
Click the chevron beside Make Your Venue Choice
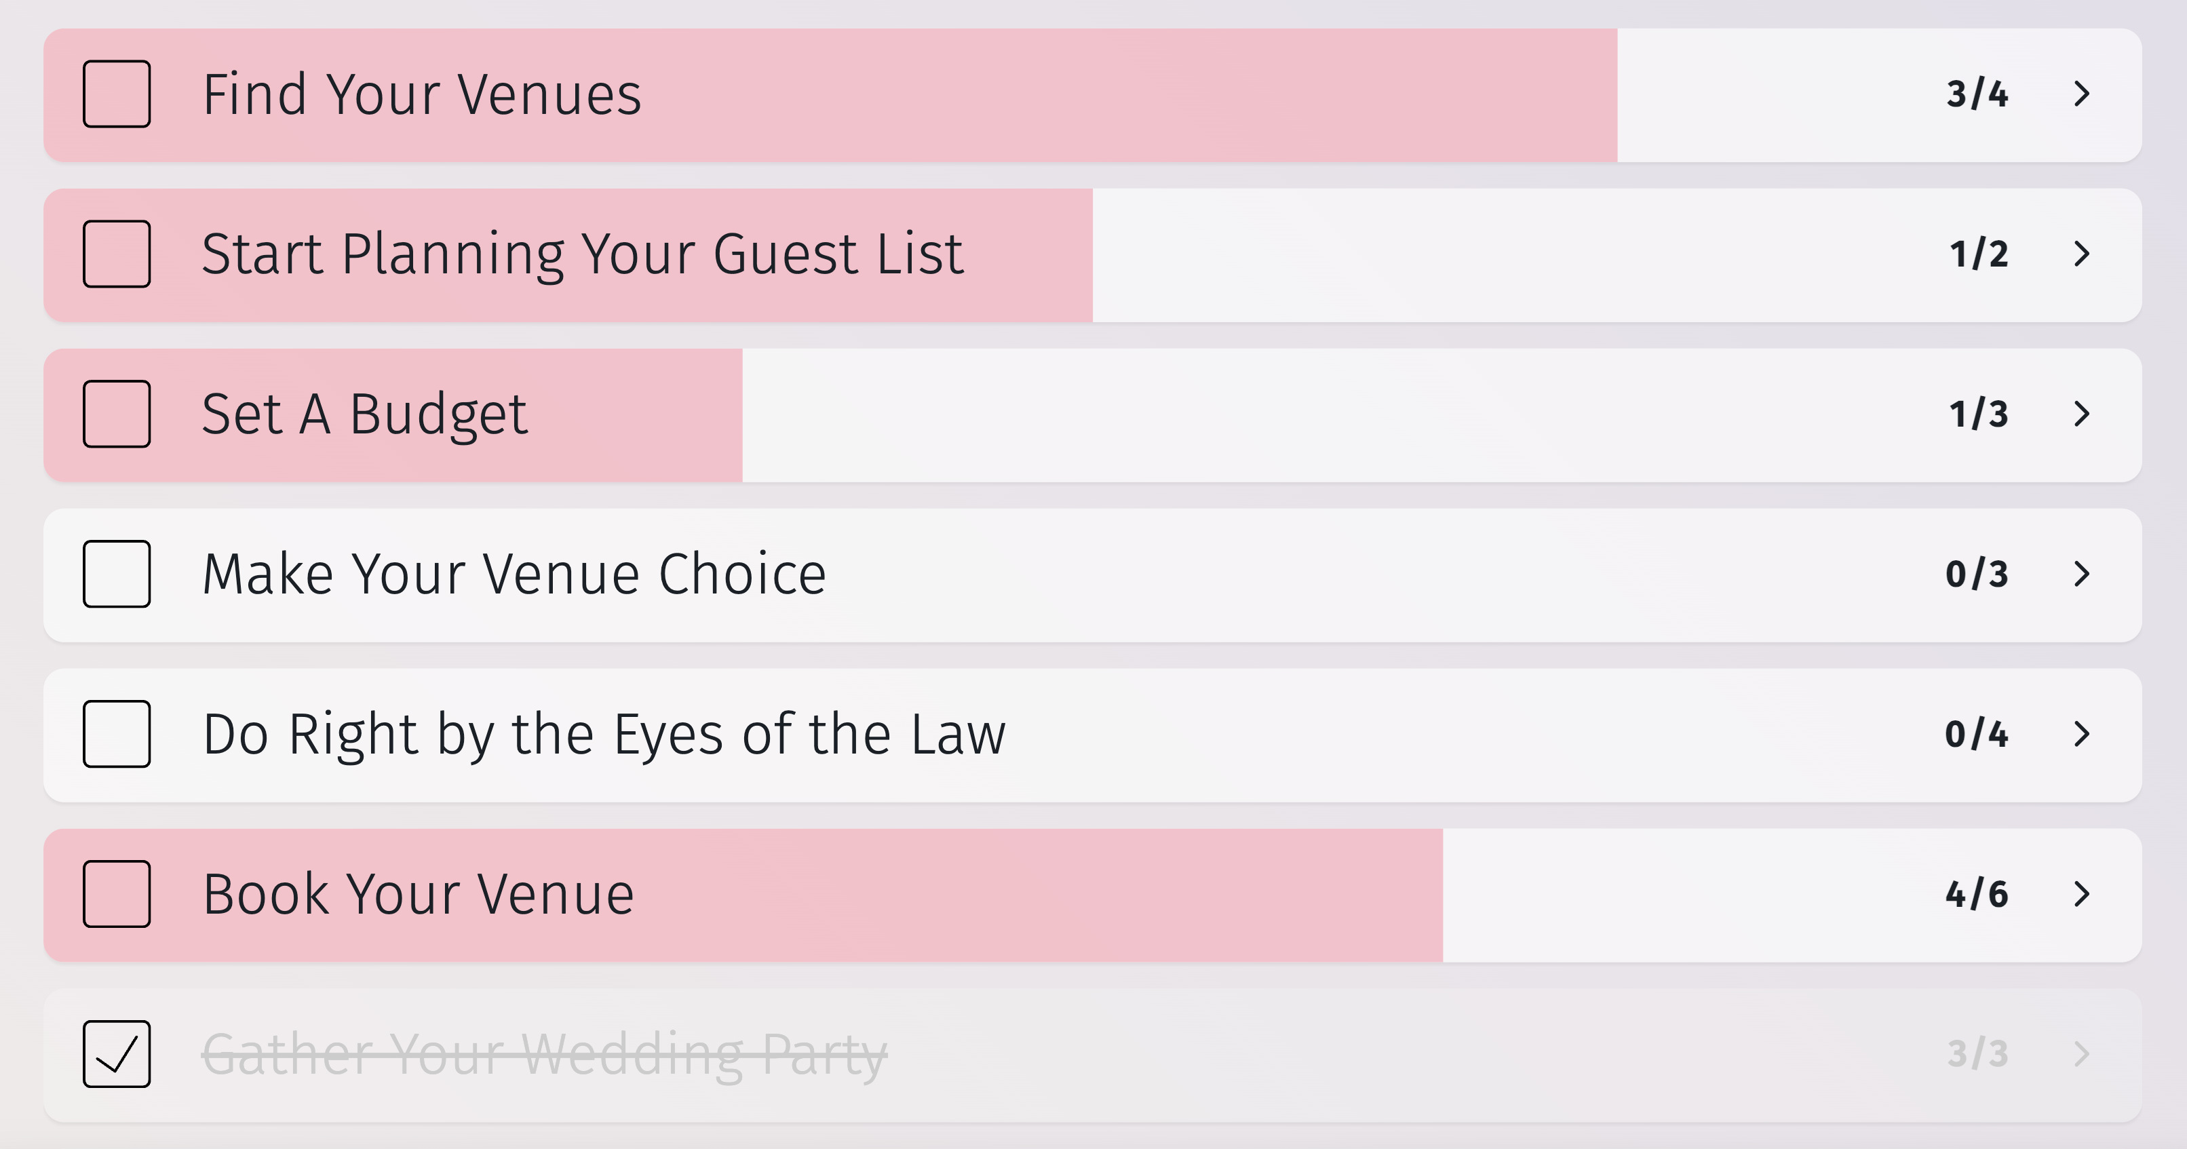point(2081,574)
